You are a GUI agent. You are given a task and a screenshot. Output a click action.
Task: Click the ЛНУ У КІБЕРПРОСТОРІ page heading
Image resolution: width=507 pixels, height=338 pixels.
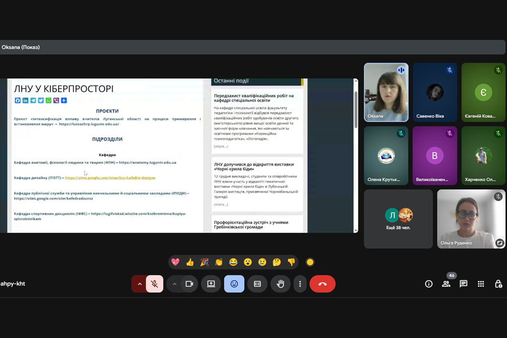click(64, 88)
